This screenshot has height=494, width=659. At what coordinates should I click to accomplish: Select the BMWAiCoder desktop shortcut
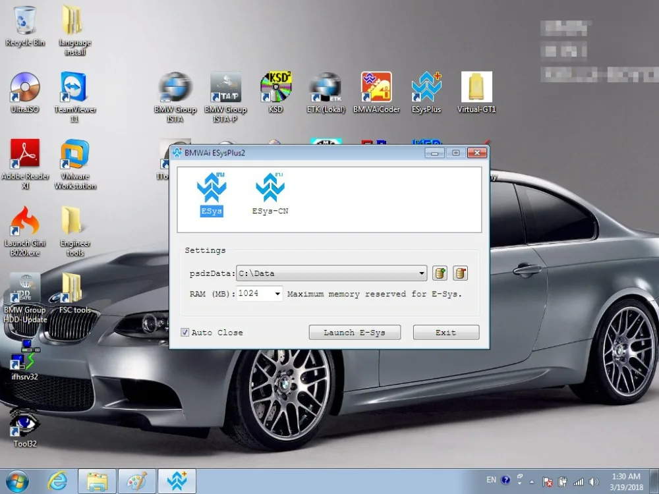376,92
